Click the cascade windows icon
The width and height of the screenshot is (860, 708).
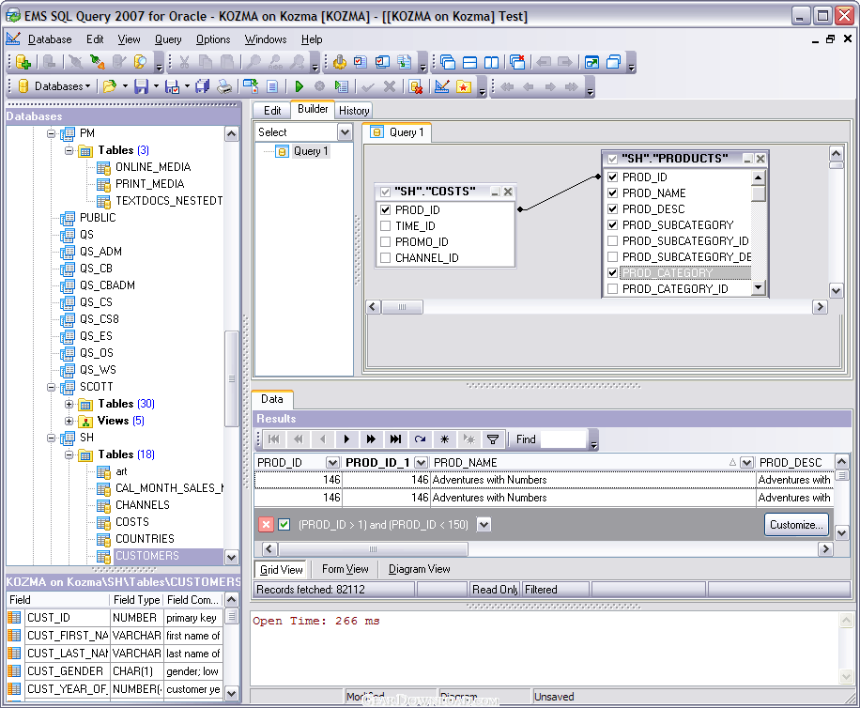pyautogui.click(x=448, y=62)
